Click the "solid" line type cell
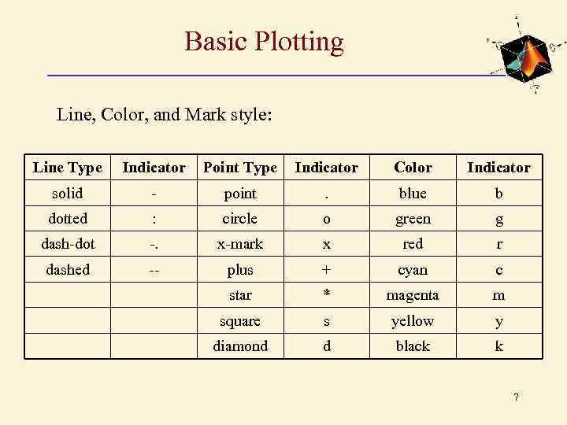This screenshot has height=425, width=567. point(68,194)
